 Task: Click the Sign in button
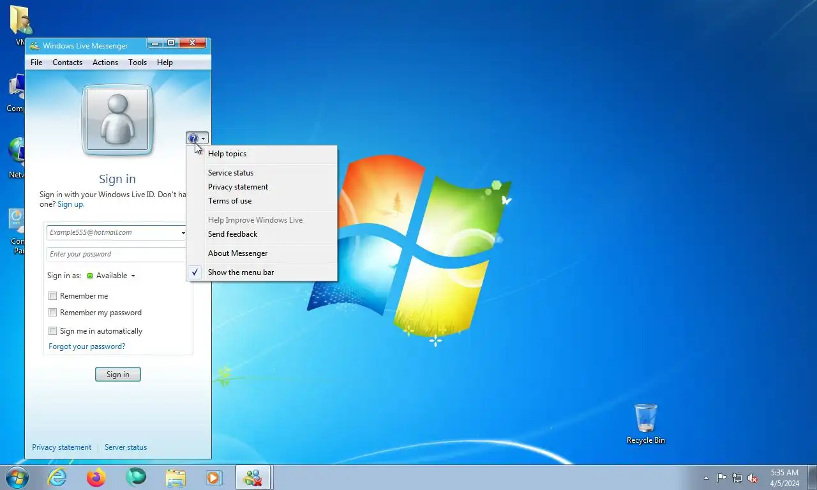(118, 375)
